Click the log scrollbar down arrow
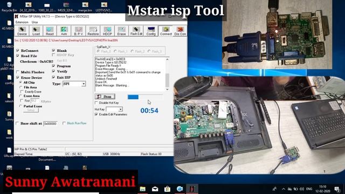This screenshot has height=194, width=345. (x=167, y=89)
